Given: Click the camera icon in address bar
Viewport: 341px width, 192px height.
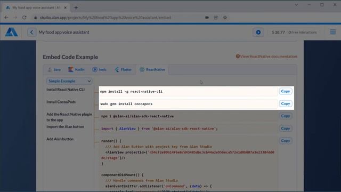Looking at the screenshot, I should pos(207,18).
